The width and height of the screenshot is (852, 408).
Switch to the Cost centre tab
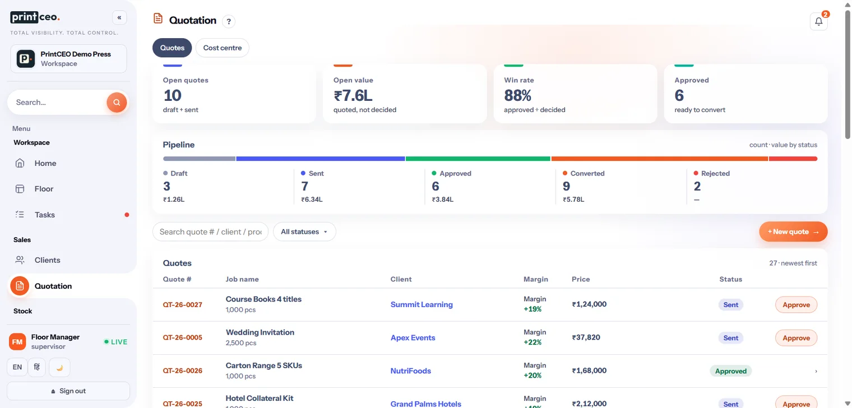[223, 48]
